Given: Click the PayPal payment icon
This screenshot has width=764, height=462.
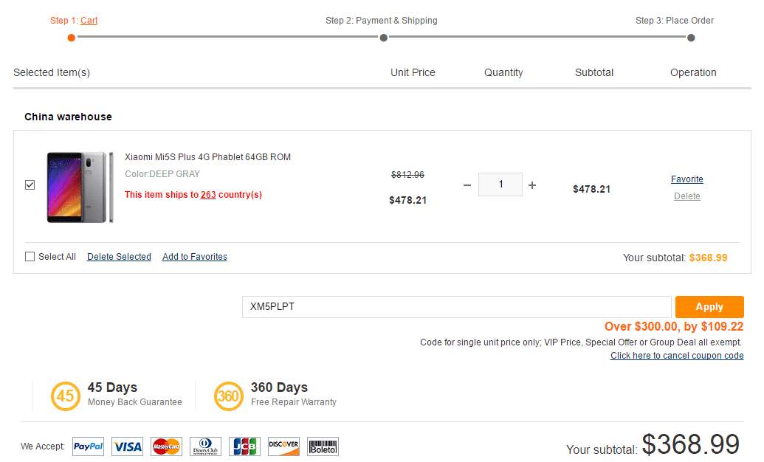Looking at the screenshot, I should tap(88, 447).
